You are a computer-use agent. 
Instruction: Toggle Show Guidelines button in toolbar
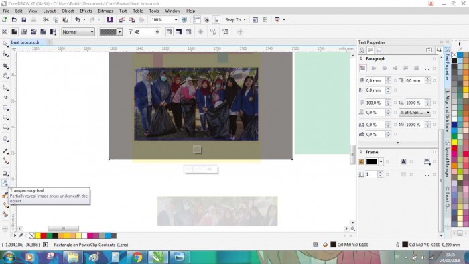click(x=216, y=19)
